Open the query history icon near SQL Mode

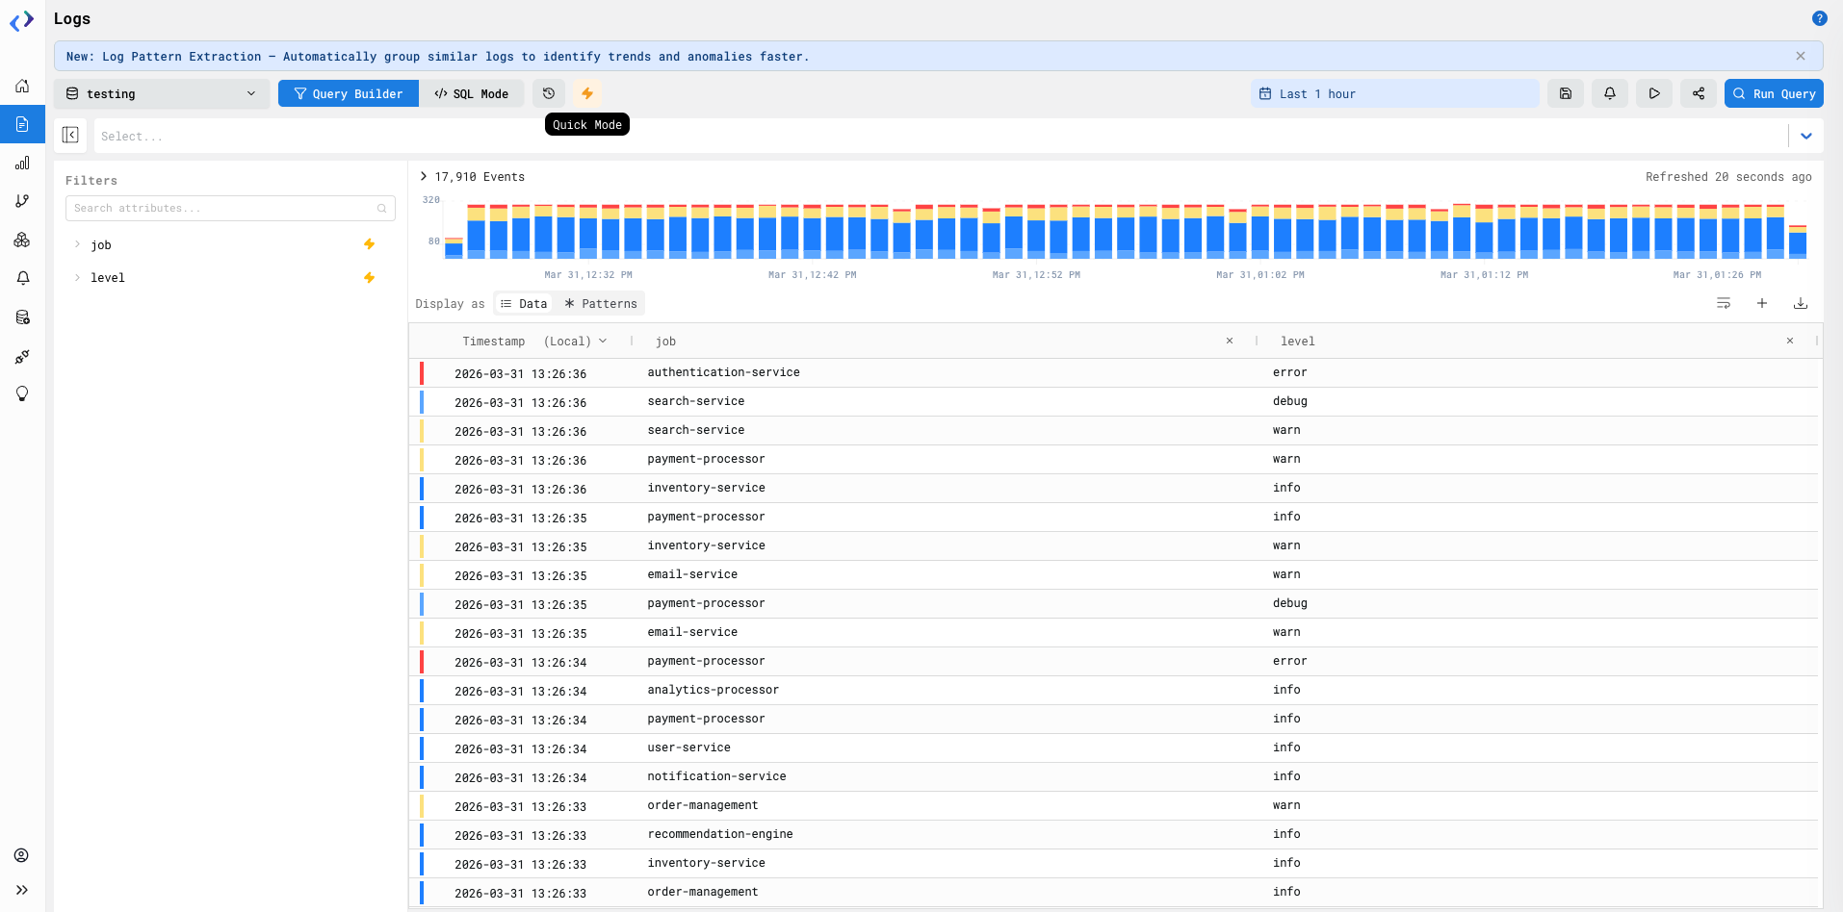pos(549,93)
